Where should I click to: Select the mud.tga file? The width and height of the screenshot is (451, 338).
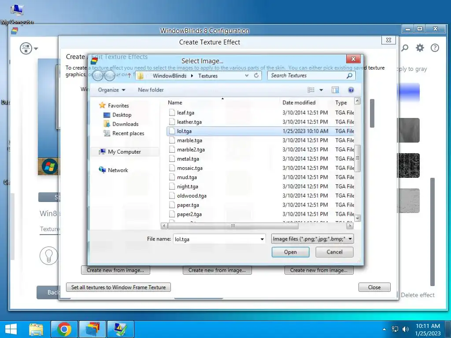pyautogui.click(x=187, y=177)
